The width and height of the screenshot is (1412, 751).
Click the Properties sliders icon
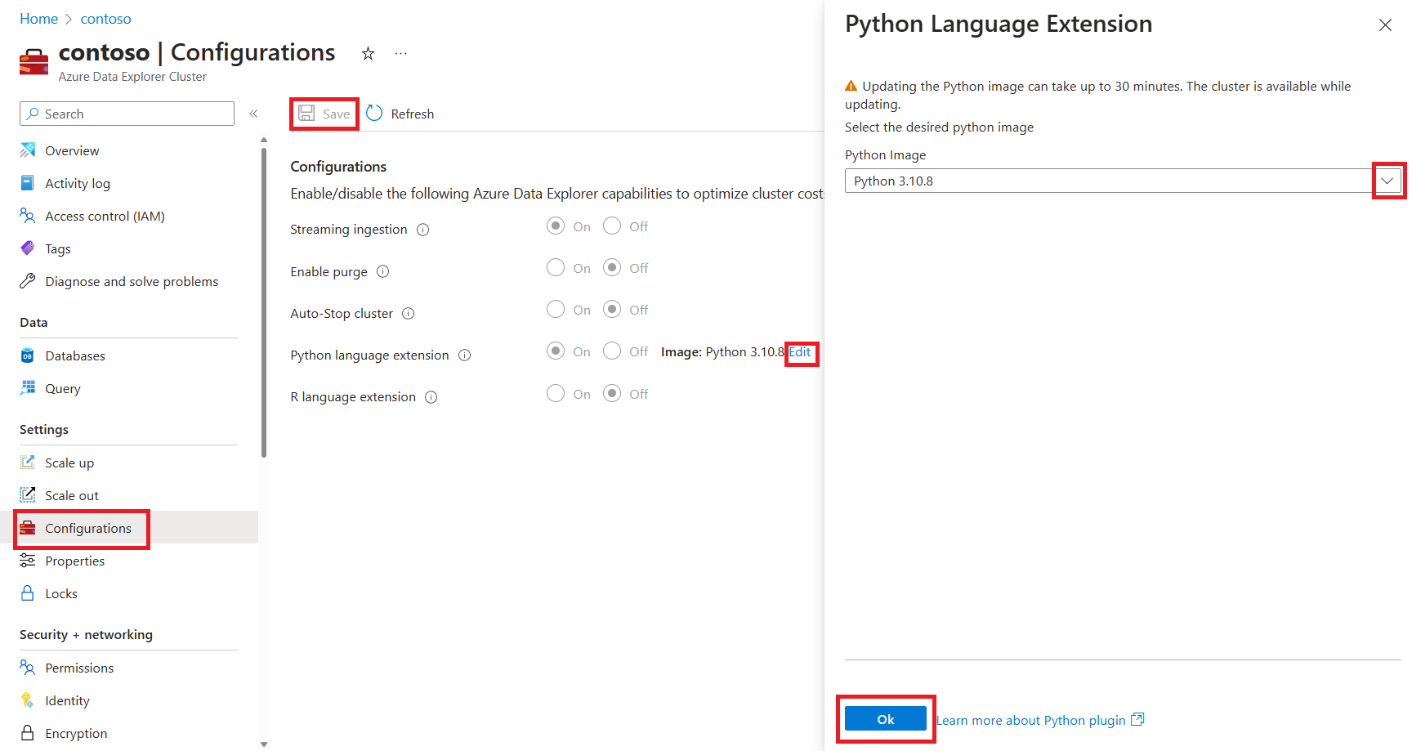(28, 561)
